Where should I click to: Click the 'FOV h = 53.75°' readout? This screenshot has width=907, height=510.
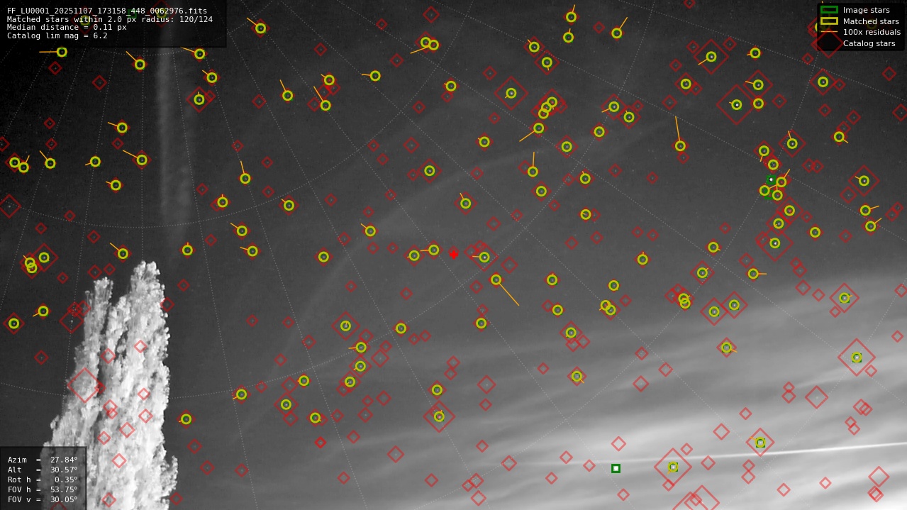pyautogui.click(x=43, y=489)
